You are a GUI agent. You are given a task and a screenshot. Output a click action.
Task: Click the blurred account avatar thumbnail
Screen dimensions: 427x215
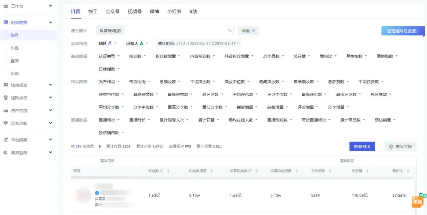[x=83, y=195]
